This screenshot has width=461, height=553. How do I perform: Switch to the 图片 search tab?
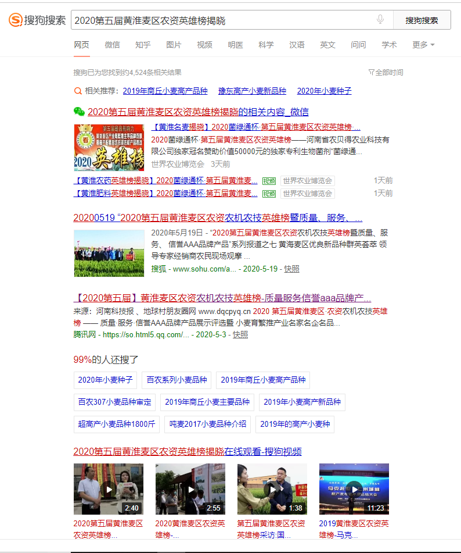pos(174,45)
